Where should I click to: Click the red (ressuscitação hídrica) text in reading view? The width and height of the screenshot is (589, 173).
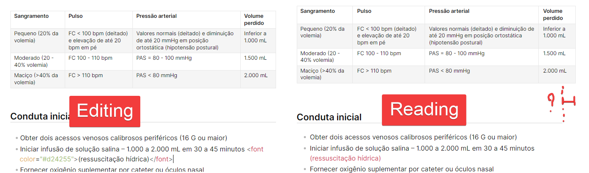coord(345,158)
